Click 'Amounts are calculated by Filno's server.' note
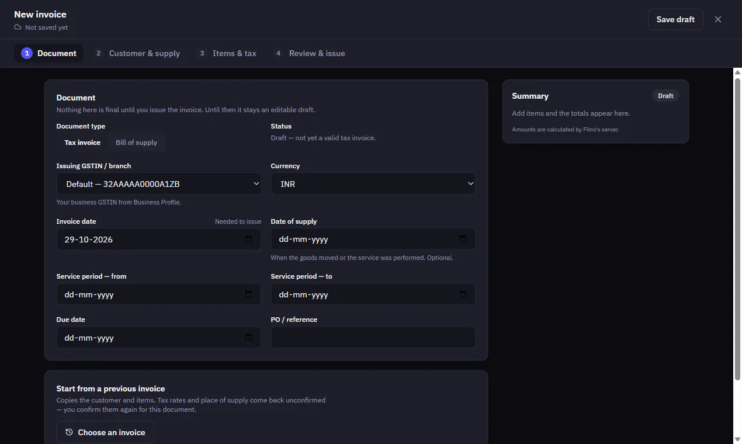Screen dimensions: 742x444 point(566,130)
